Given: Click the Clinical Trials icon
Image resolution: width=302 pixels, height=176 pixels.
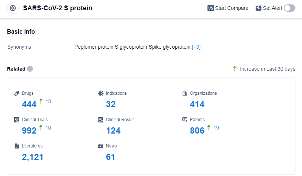Looking at the screenshot, I should coord(17,120).
